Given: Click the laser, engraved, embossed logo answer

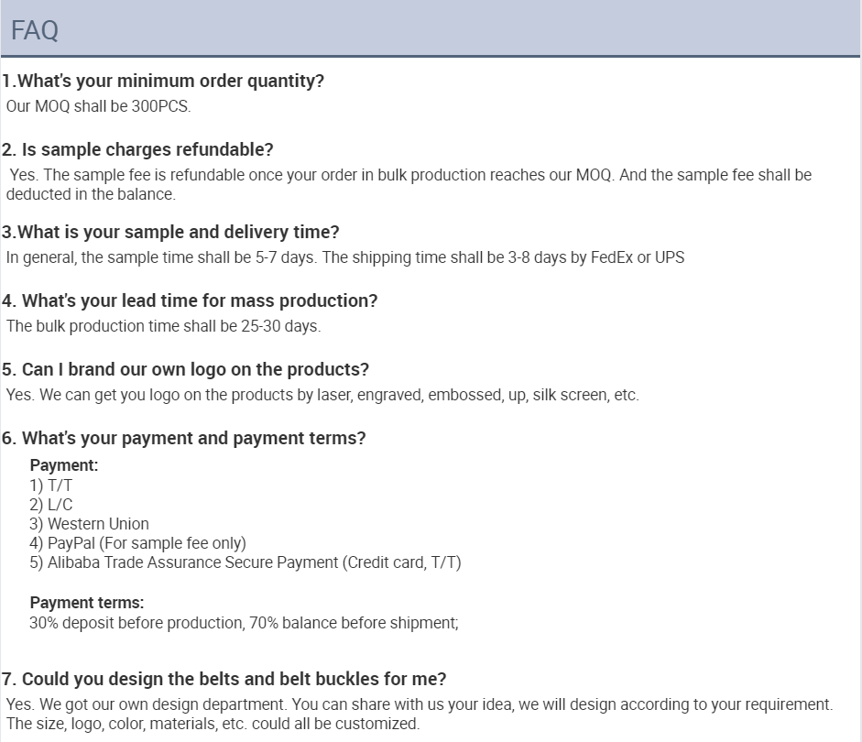Looking at the screenshot, I should click(x=322, y=395).
